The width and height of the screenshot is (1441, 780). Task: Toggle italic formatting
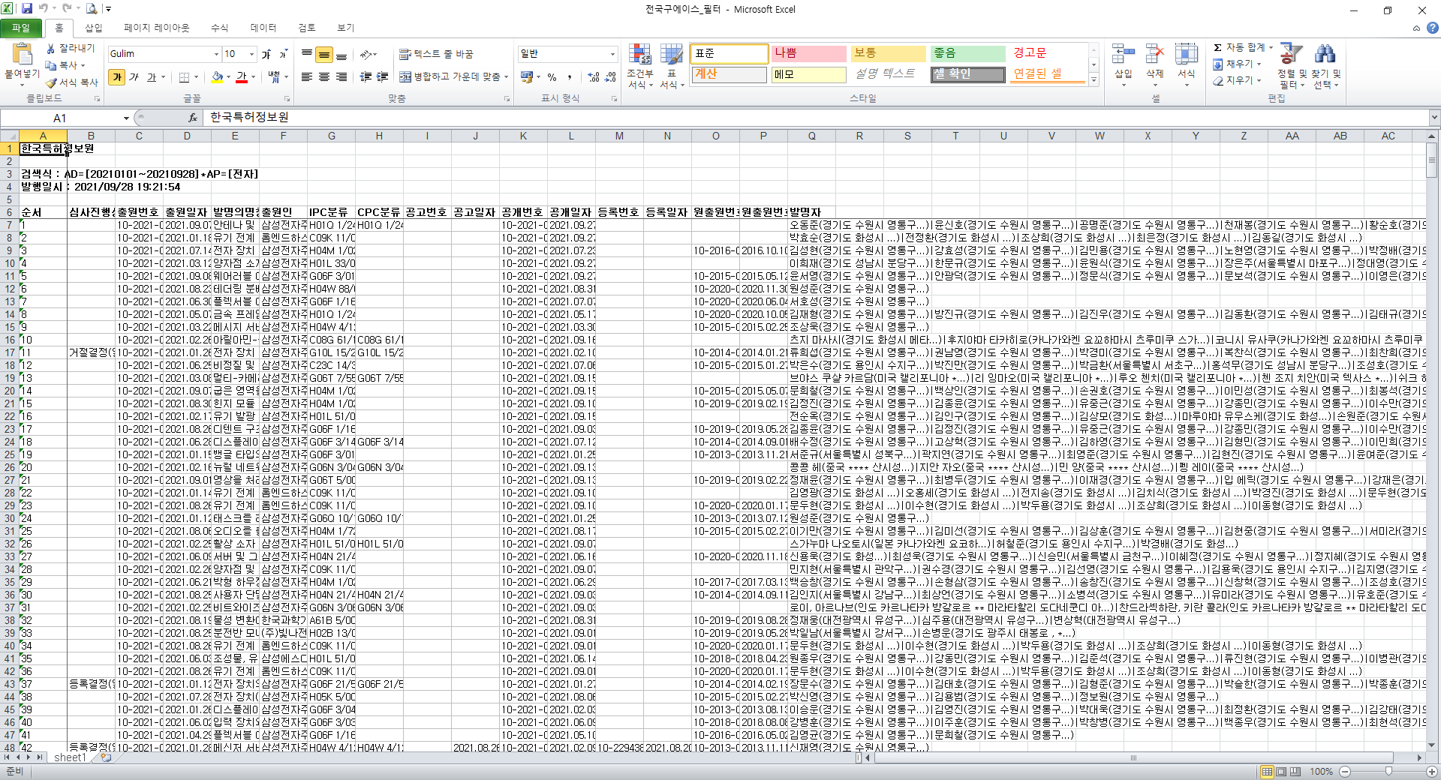tap(134, 77)
